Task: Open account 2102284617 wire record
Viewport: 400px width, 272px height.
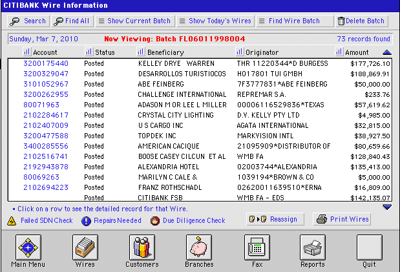Action: (x=46, y=115)
